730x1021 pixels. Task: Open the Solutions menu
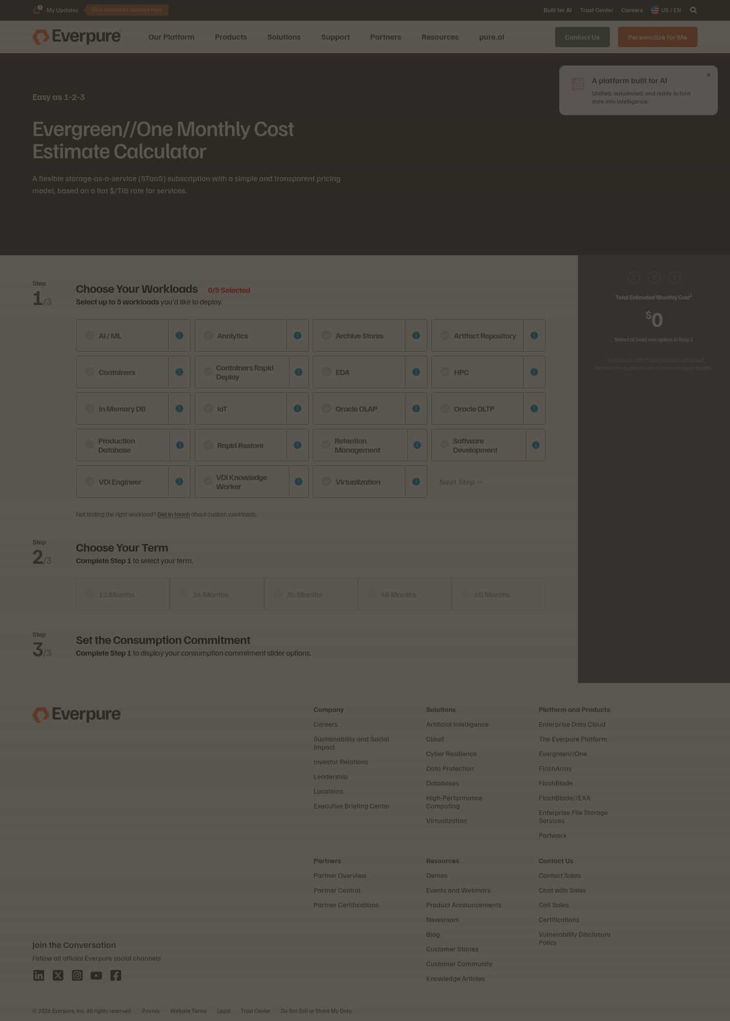pyautogui.click(x=284, y=37)
